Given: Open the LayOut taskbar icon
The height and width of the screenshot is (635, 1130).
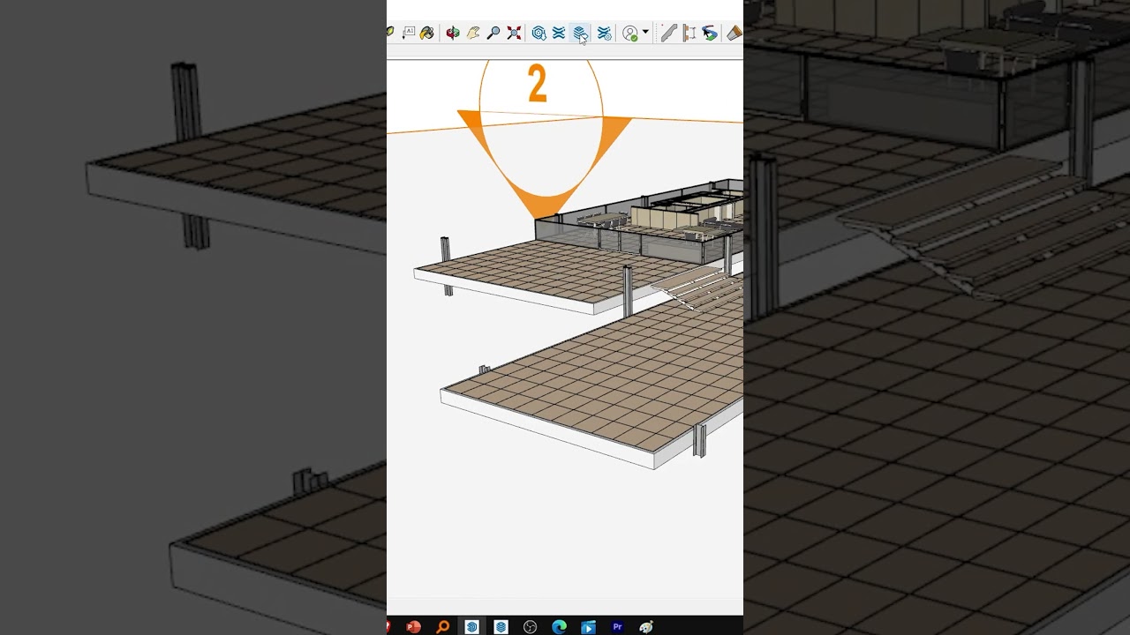Looking at the screenshot, I should coord(501,627).
